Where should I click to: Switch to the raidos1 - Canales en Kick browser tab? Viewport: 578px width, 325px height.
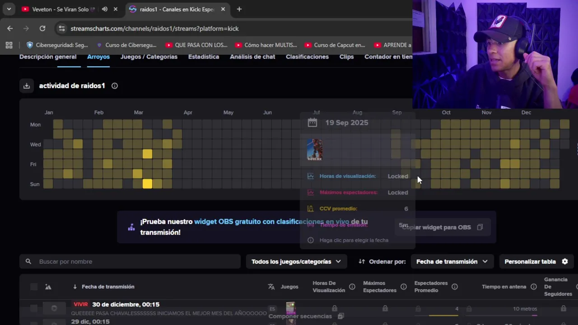point(176,9)
